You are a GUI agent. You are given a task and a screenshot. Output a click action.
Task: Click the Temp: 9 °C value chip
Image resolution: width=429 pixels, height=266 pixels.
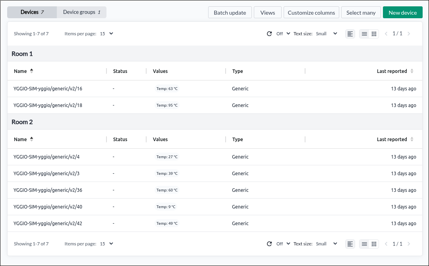[166, 207]
